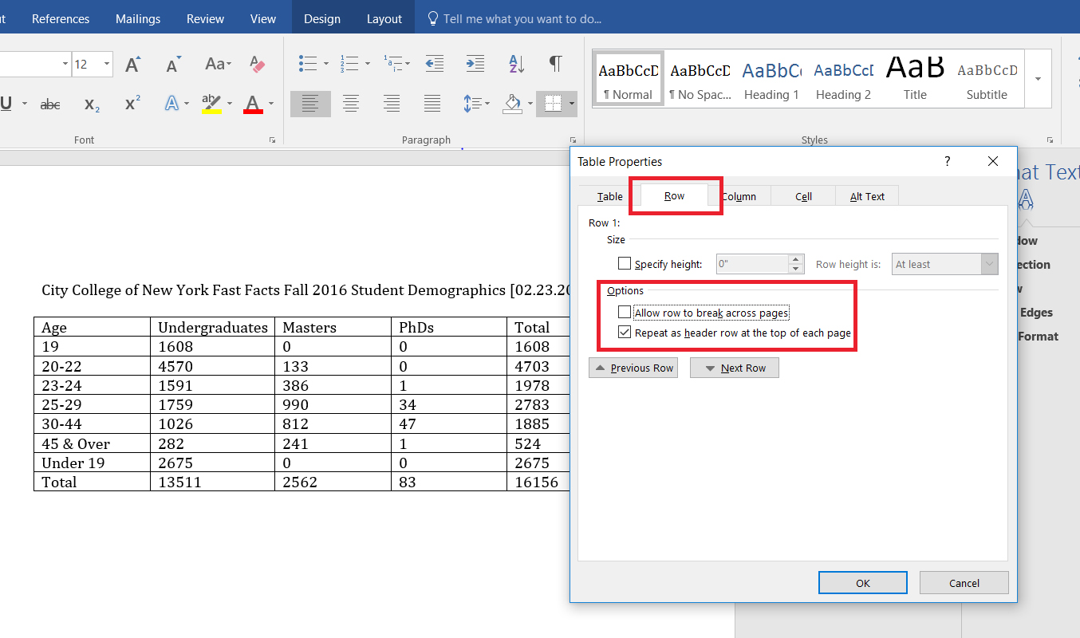Apply subscript formatting
This screenshot has height=638, width=1080.
click(92, 104)
